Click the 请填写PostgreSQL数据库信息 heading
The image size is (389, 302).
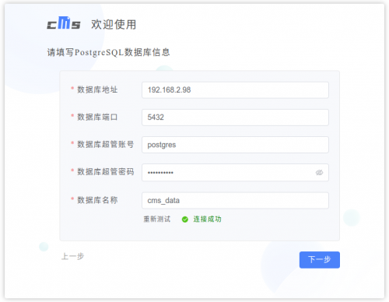coord(108,52)
